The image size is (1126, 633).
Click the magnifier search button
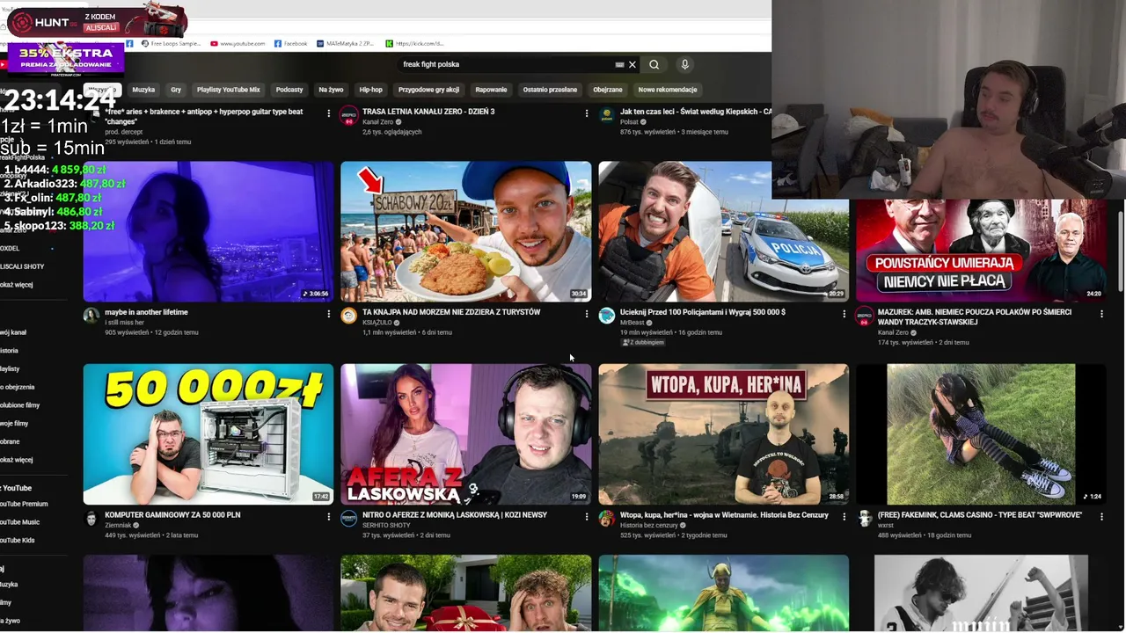point(654,64)
